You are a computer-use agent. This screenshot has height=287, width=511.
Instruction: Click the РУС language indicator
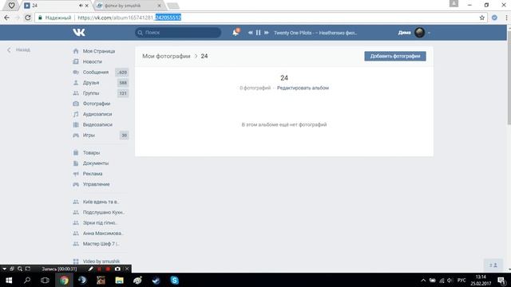click(461, 280)
